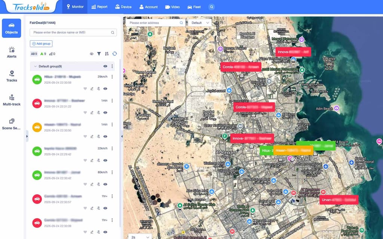This screenshot has width=383, height=239.
Task: Click the search icon in device name field
Action: click(113, 32)
